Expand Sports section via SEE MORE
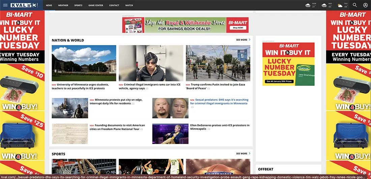This screenshot has height=179, width=371. tap(243, 153)
